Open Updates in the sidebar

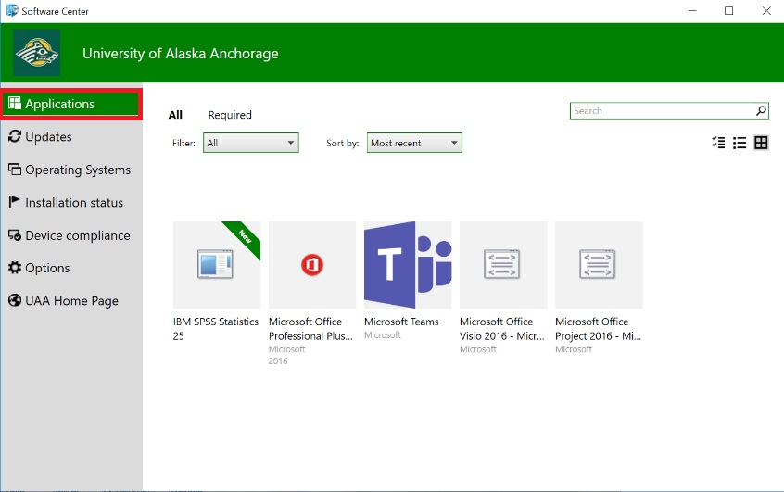coord(48,137)
